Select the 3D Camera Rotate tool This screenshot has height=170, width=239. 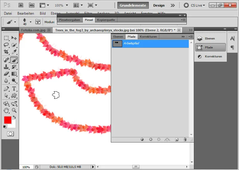(x=14, y=104)
